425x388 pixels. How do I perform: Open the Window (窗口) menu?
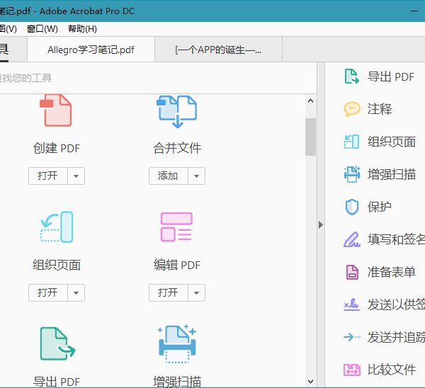pos(42,29)
